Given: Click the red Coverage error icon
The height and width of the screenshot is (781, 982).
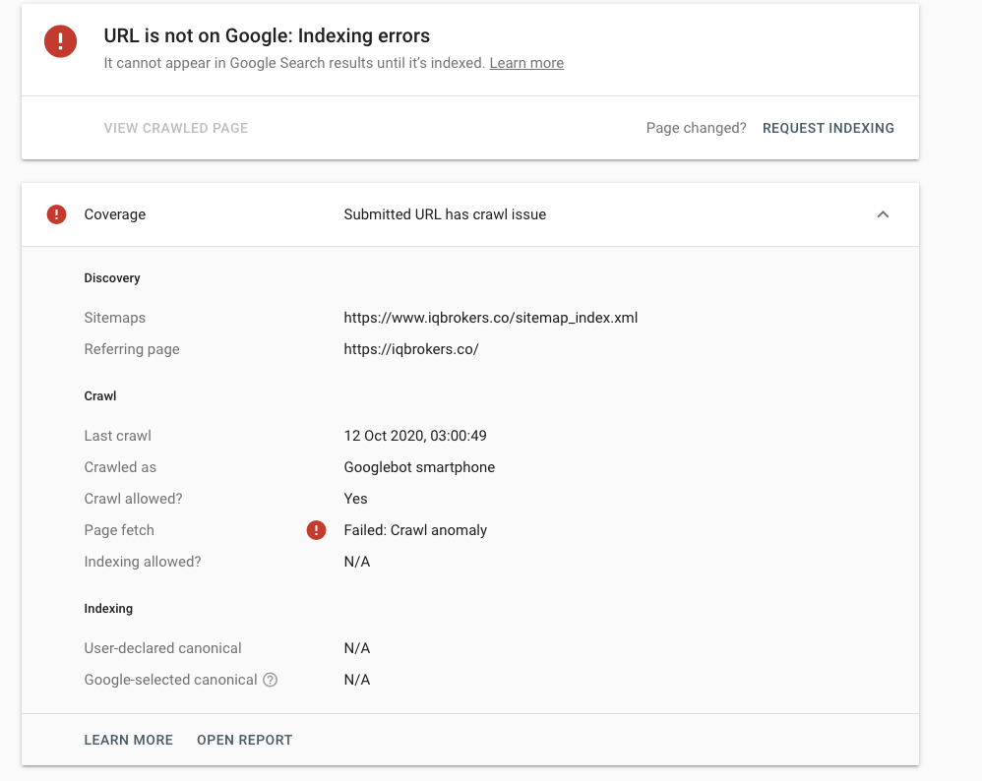Looking at the screenshot, I should click(x=57, y=214).
